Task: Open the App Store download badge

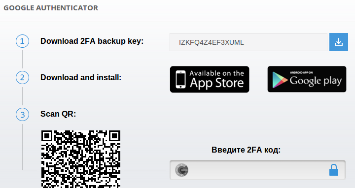Action: [210, 79]
